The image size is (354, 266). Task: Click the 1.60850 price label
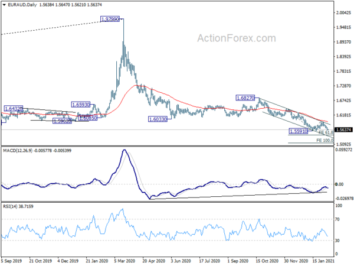pos(88,118)
